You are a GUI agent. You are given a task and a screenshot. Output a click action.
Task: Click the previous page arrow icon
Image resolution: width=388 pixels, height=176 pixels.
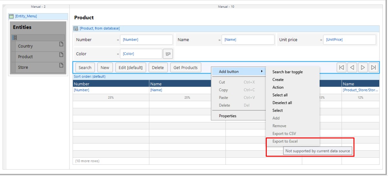[352, 67]
